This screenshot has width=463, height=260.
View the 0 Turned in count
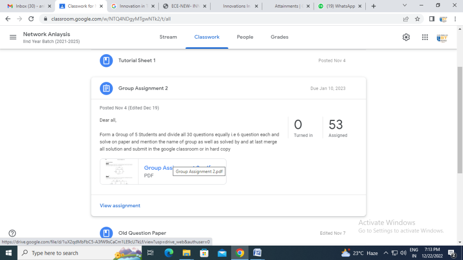tap(303, 128)
